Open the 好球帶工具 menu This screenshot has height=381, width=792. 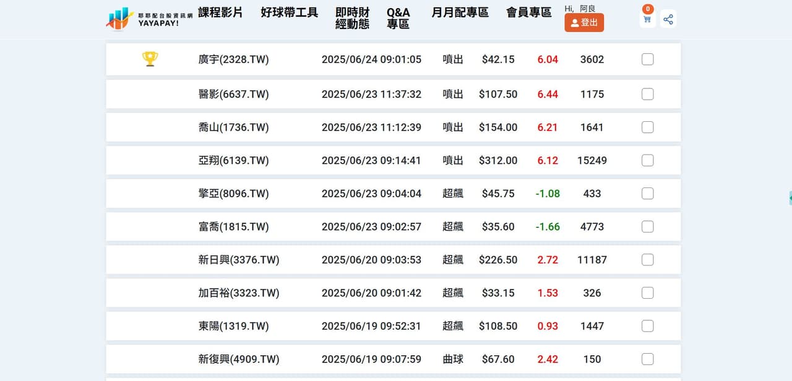(x=290, y=12)
